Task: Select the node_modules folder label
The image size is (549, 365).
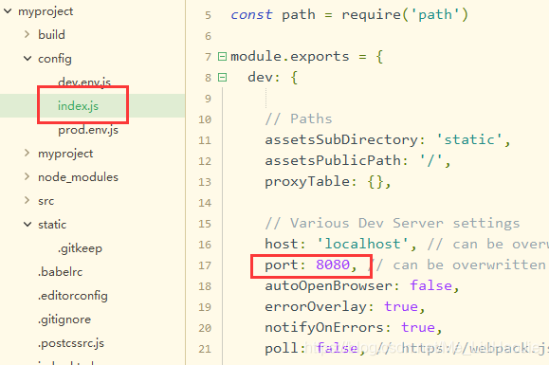Action: (78, 177)
